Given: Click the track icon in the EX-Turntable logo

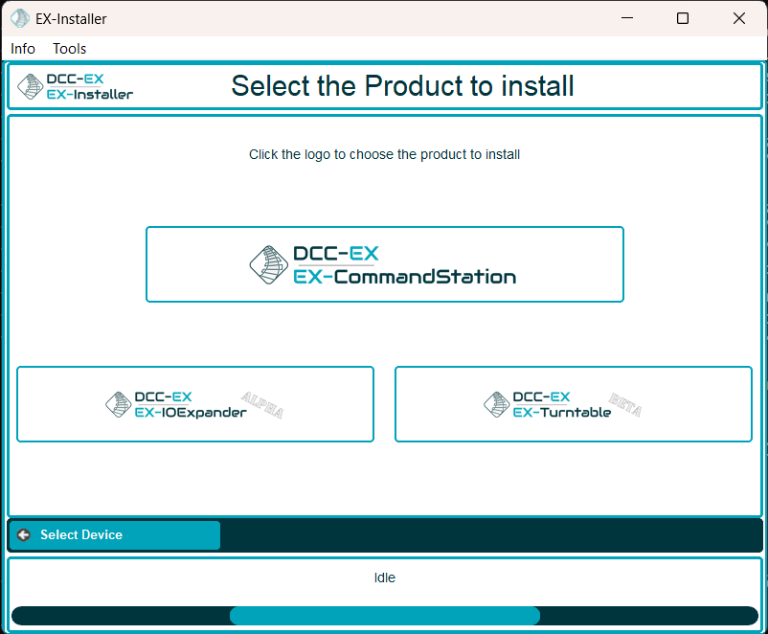Looking at the screenshot, I should pyautogui.click(x=496, y=404).
